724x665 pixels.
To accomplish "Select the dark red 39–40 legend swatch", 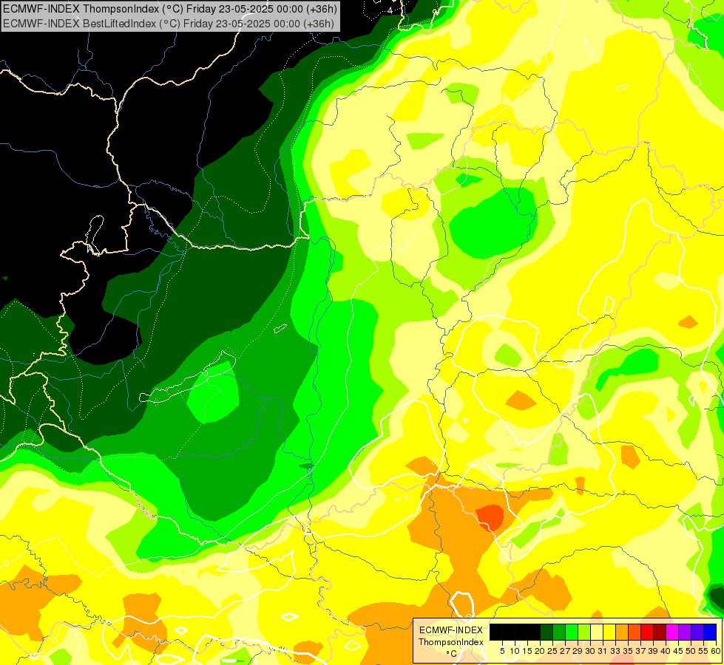I will (660, 632).
